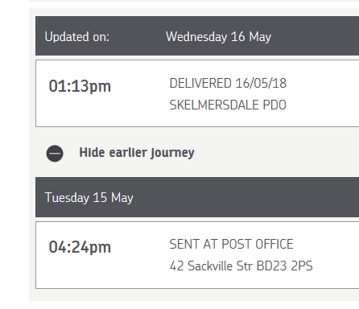Image resolution: width=359 pixels, height=309 pixels.
Task: Select SENT AT POST OFFICE status text
Action: coord(231,244)
